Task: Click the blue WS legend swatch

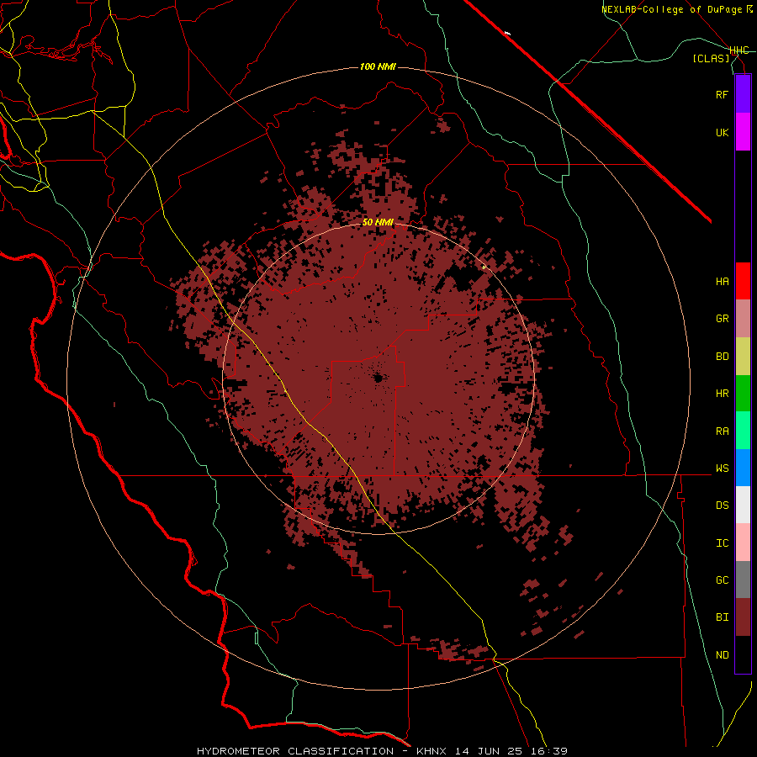Action: [743, 468]
